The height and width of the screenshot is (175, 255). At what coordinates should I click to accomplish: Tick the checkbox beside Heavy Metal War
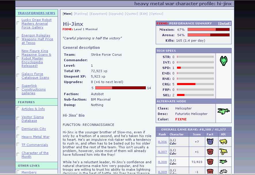coord(18,136)
